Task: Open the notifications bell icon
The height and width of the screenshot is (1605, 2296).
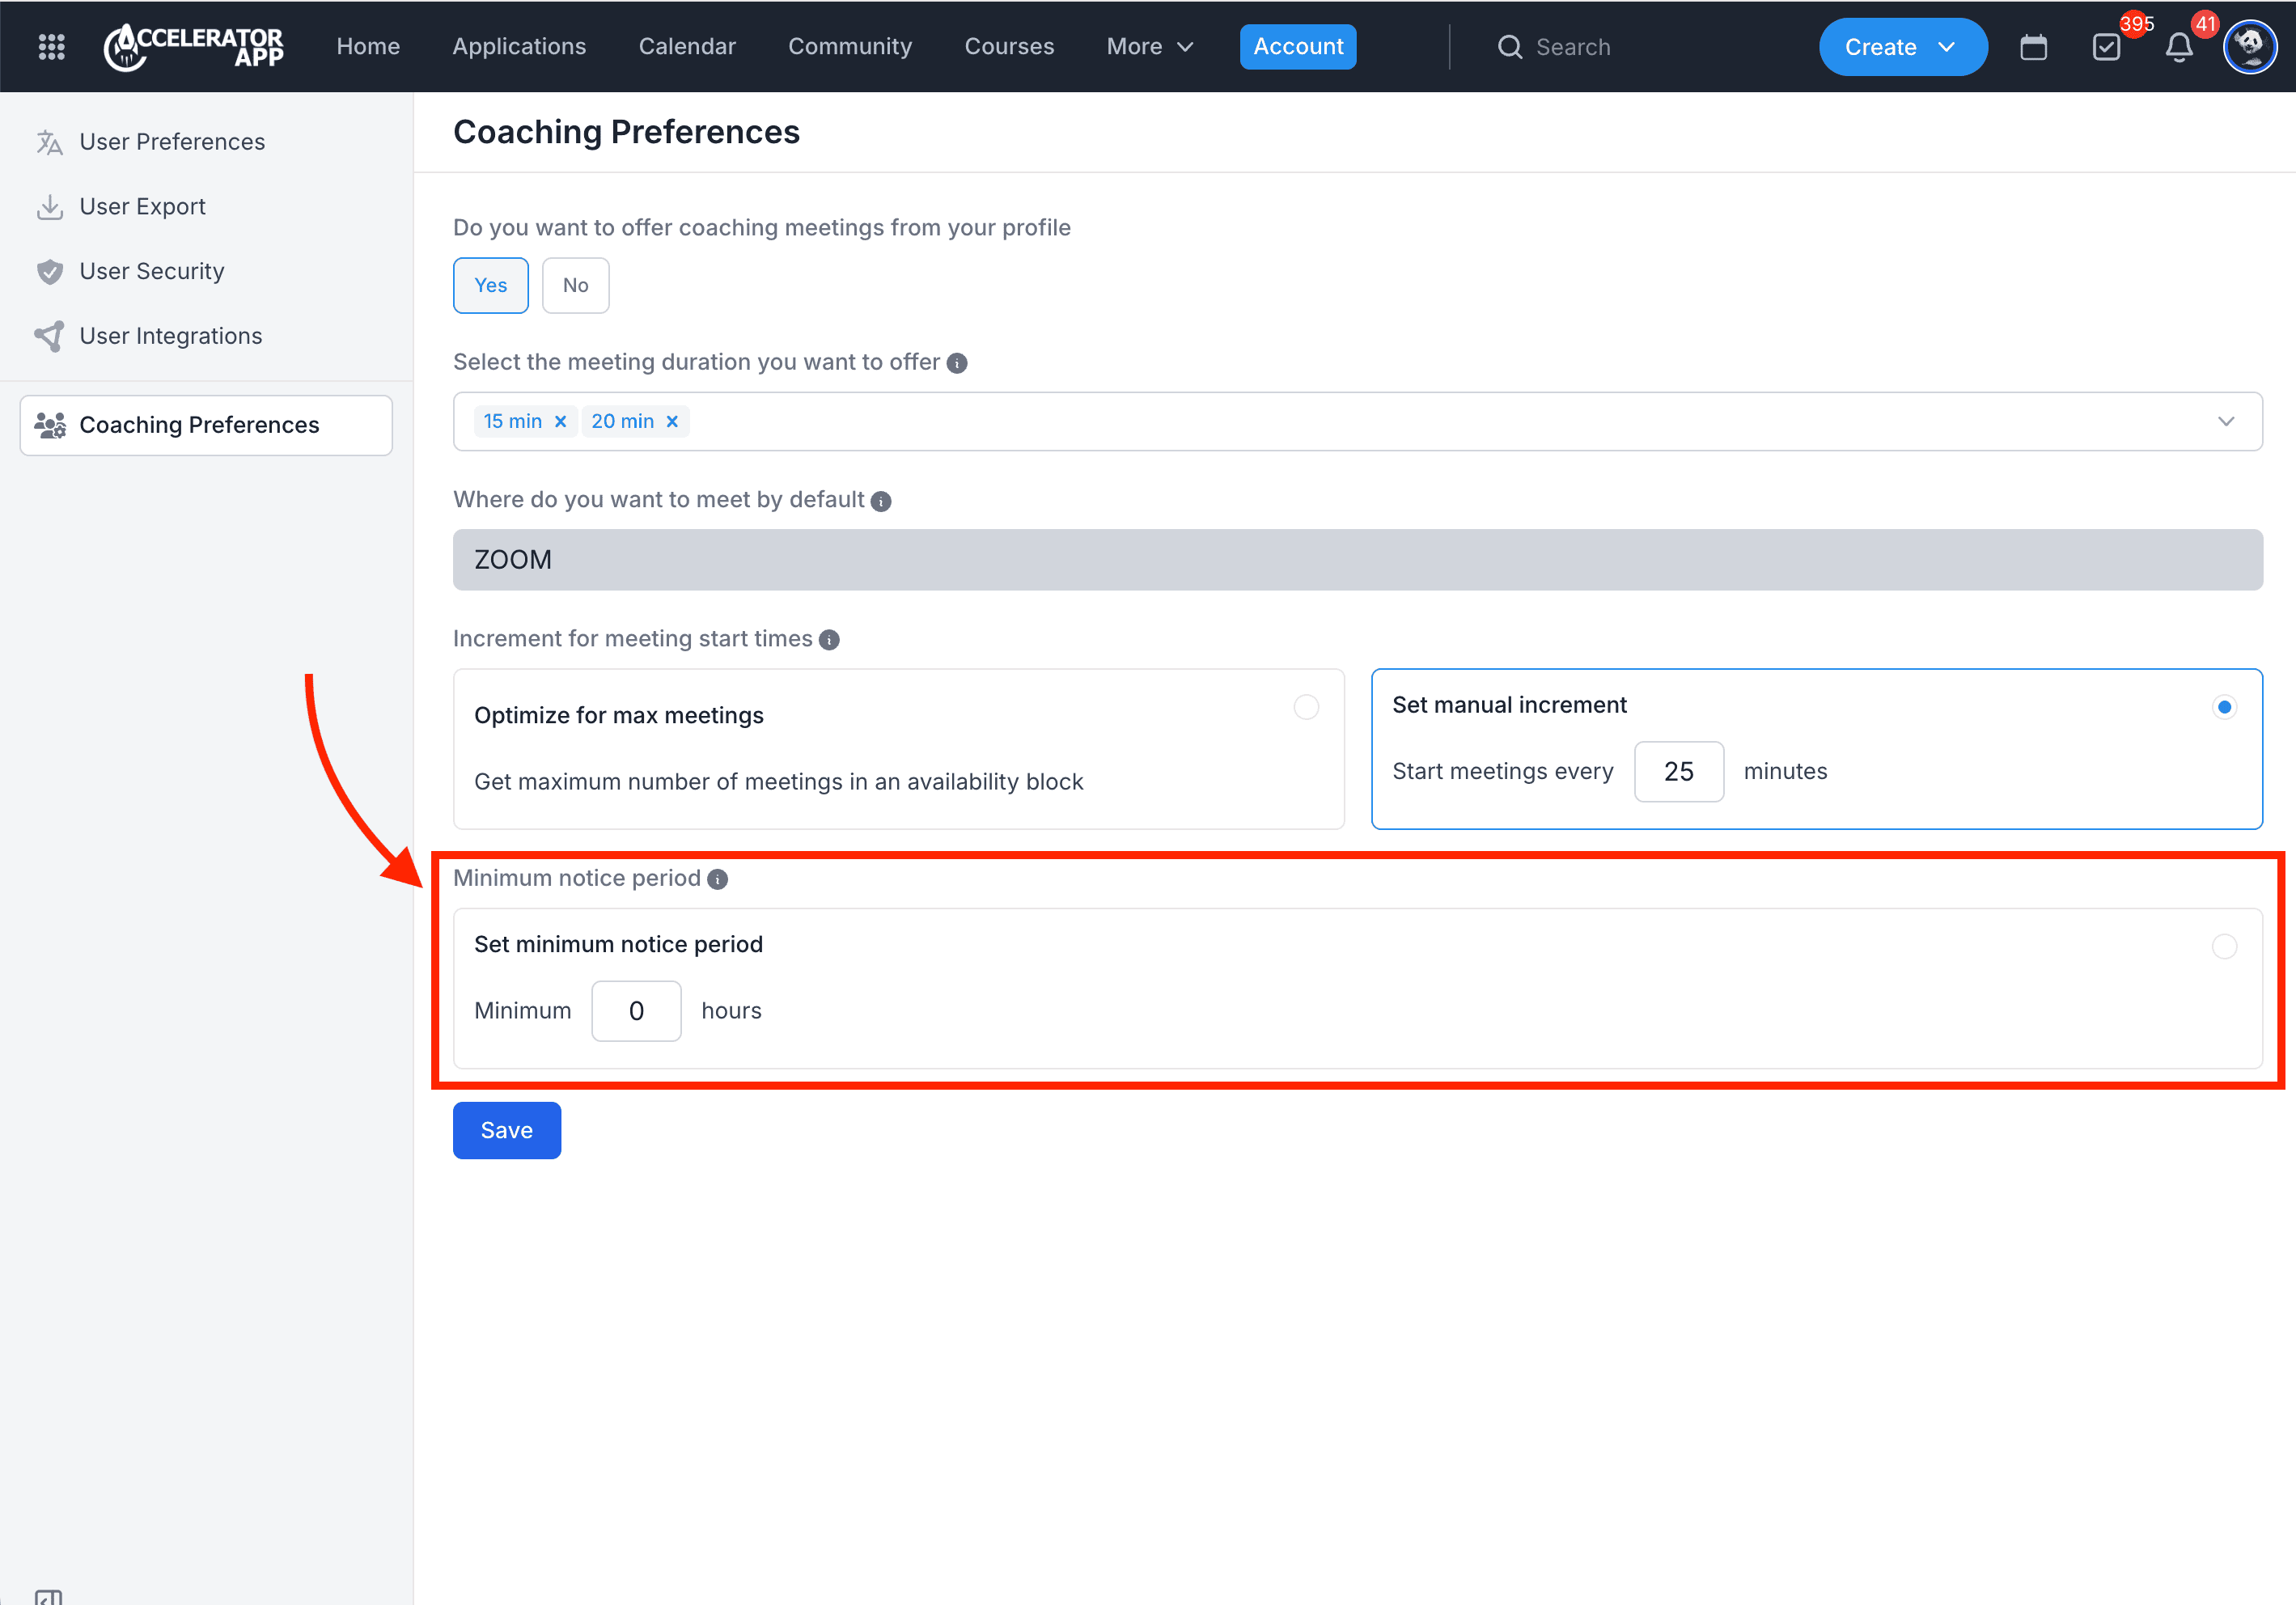Action: pos(2179,47)
